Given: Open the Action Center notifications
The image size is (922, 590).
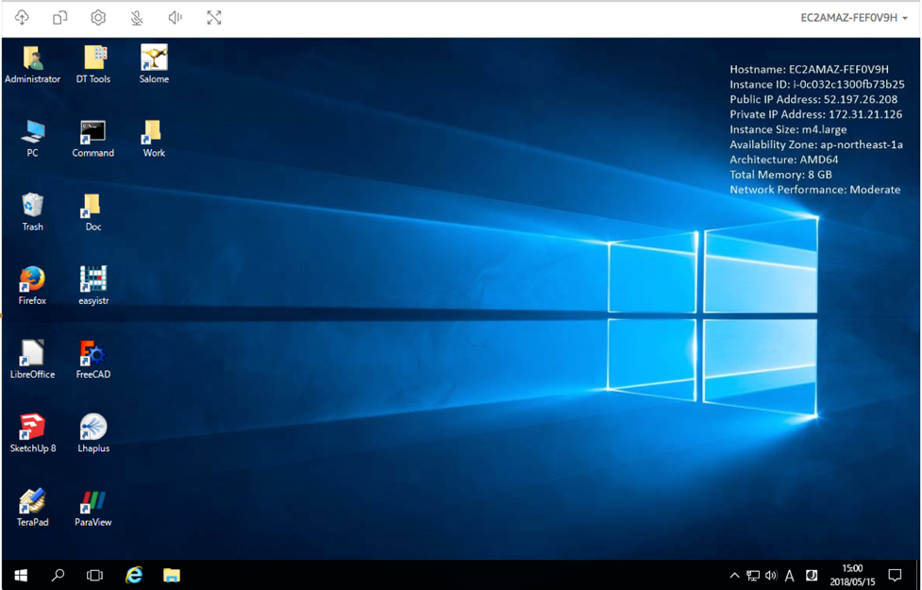Looking at the screenshot, I should pos(895,575).
